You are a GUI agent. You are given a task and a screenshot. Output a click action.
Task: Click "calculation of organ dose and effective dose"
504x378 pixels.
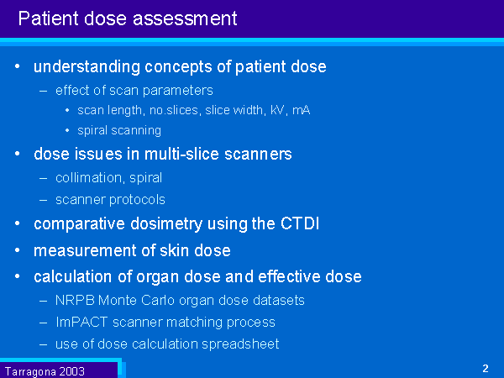point(197,276)
